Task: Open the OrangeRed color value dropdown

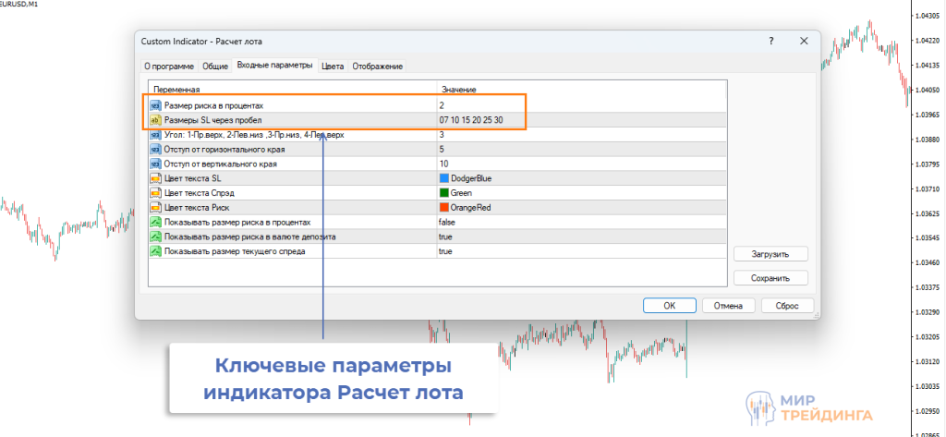Action: 476,208
